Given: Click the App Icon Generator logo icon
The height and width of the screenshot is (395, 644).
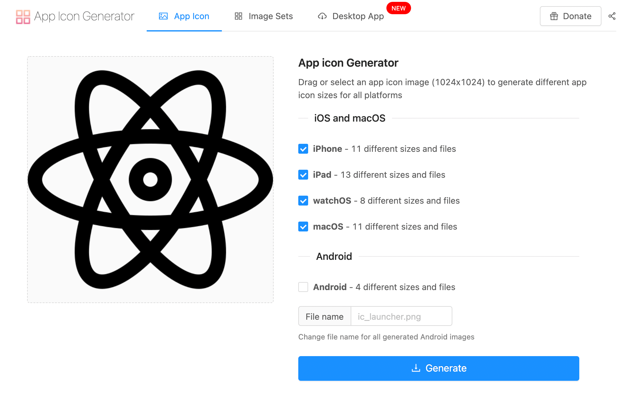Looking at the screenshot, I should click(23, 17).
